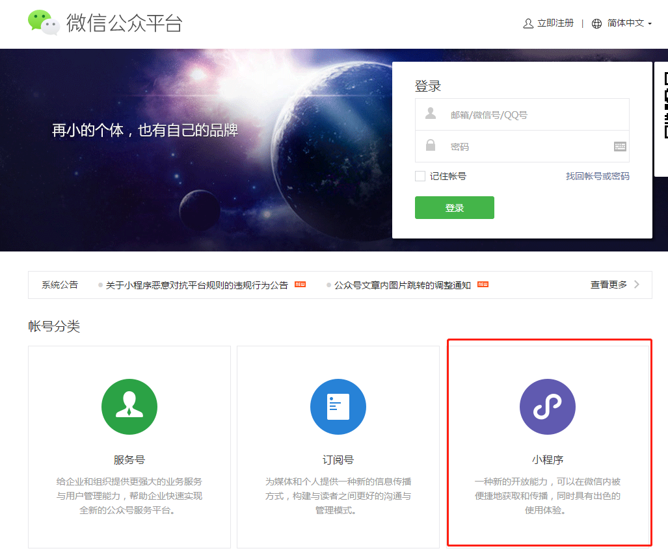
Task: Click the user icon beside 立即注册
Action: 528,23
